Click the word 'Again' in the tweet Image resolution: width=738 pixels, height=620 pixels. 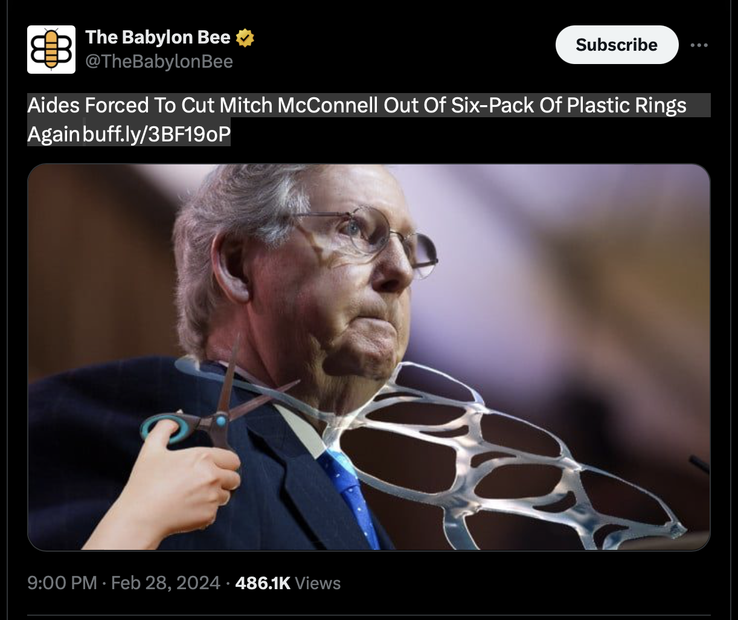[53, 134]
